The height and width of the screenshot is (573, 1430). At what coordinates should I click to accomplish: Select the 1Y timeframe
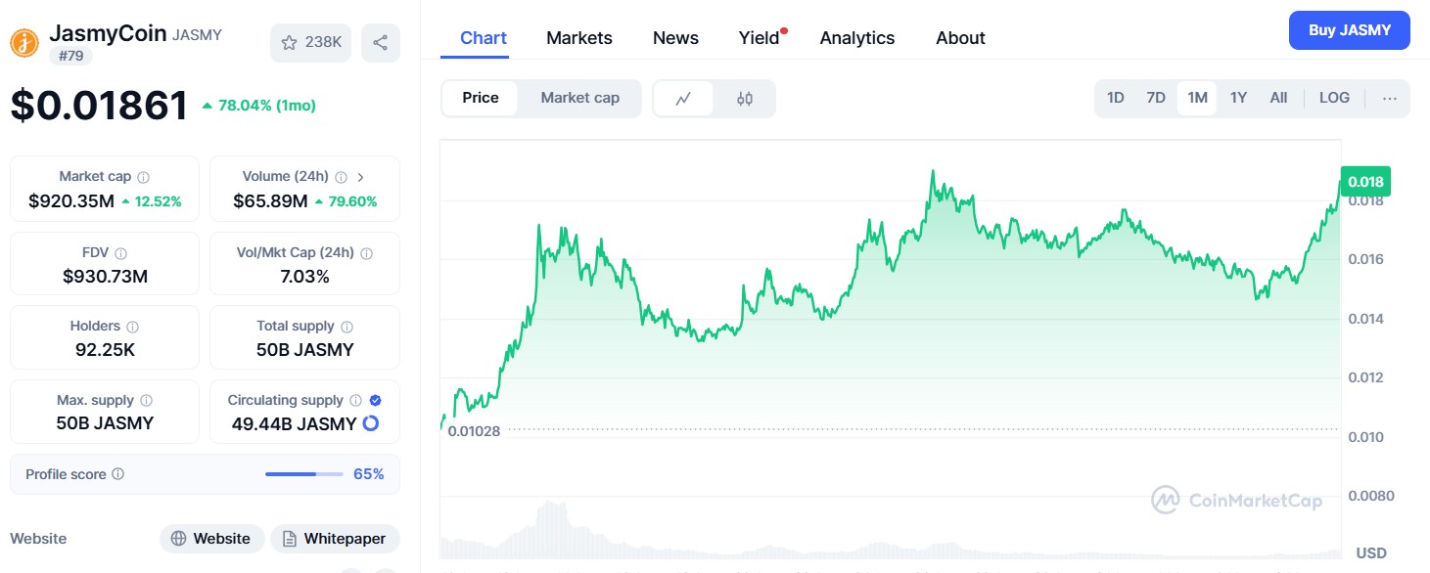pyautogui.click(x=1237, y=98)
